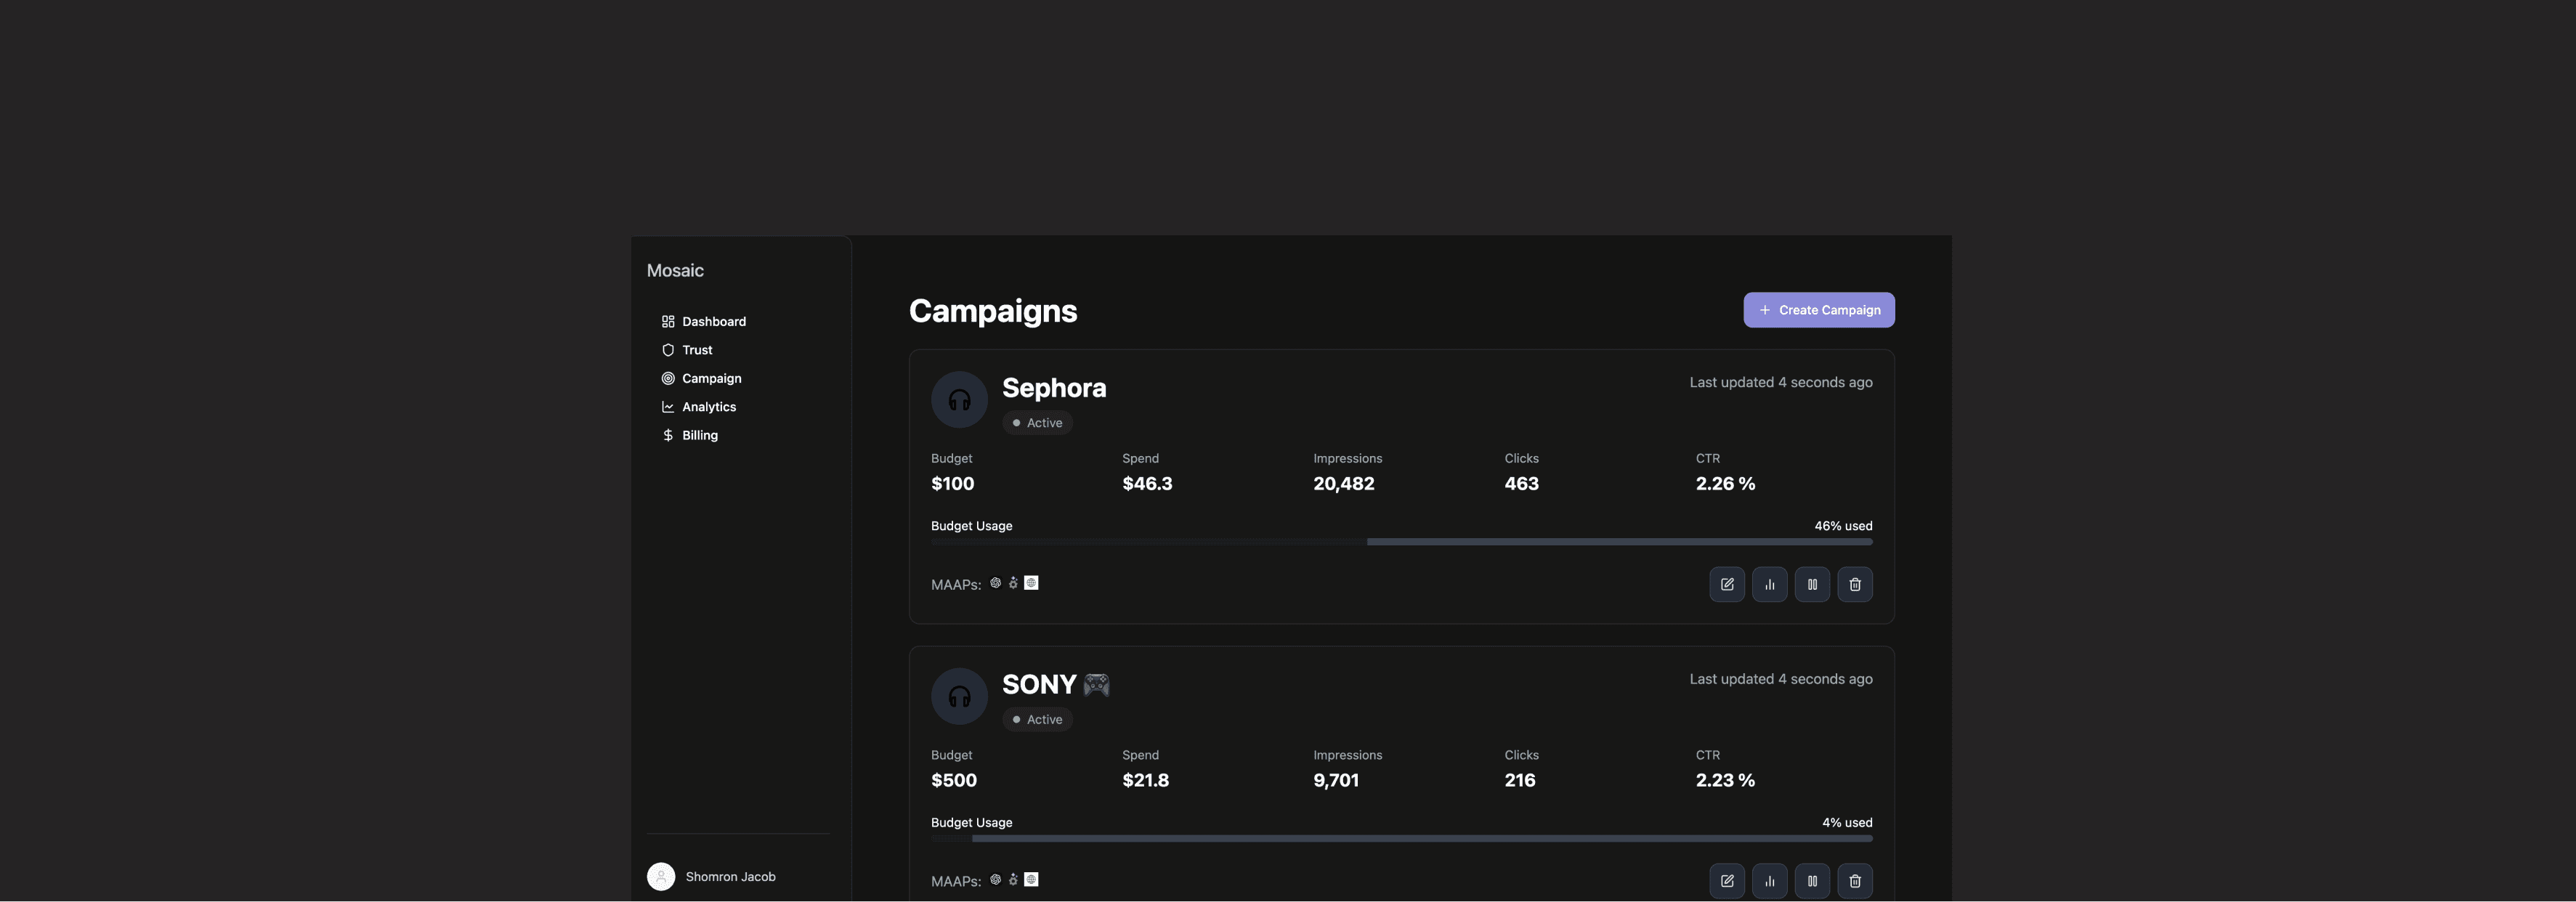This screenshot has height=902, width=2576.
Task: Edit the SONY campaign
Action: pyautogui.click(x=1727, y=881)
